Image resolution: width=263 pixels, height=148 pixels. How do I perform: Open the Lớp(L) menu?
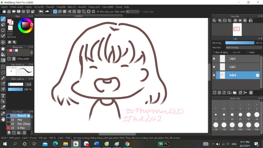coord(29,7)
